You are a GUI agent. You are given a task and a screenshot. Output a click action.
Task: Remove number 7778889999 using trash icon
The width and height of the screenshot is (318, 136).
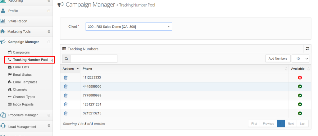pyautogui.click(x=66, y=95)
